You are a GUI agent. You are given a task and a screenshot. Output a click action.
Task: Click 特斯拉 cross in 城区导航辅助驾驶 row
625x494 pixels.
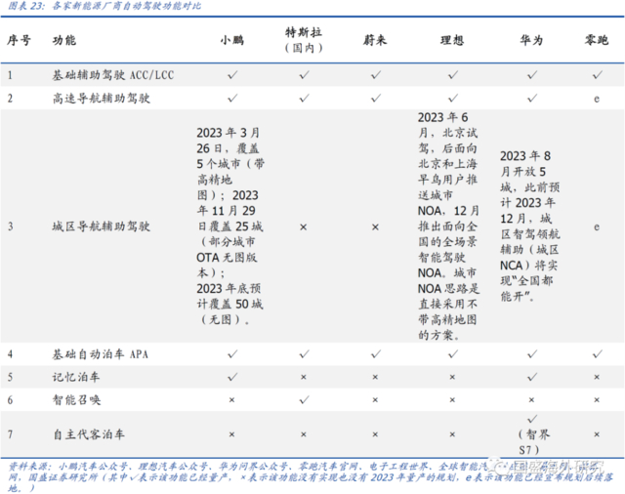pyautogui.click(x=304, y=227)
